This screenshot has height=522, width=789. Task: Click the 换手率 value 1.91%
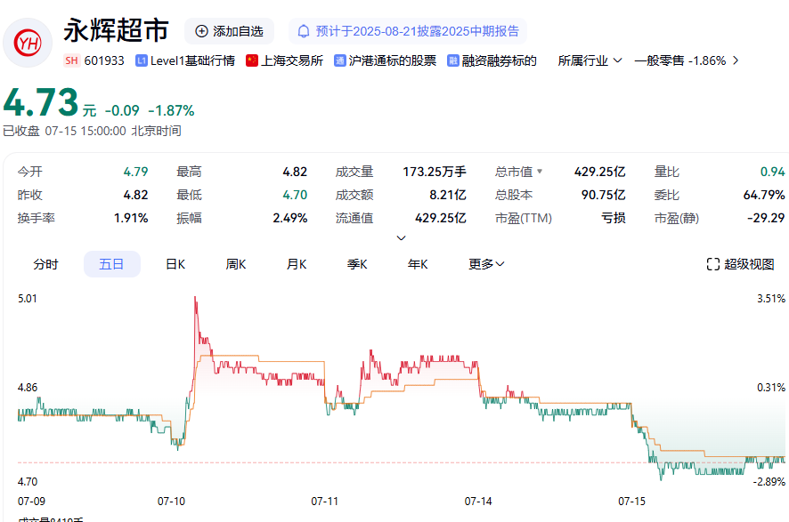(x=131, y=218)
